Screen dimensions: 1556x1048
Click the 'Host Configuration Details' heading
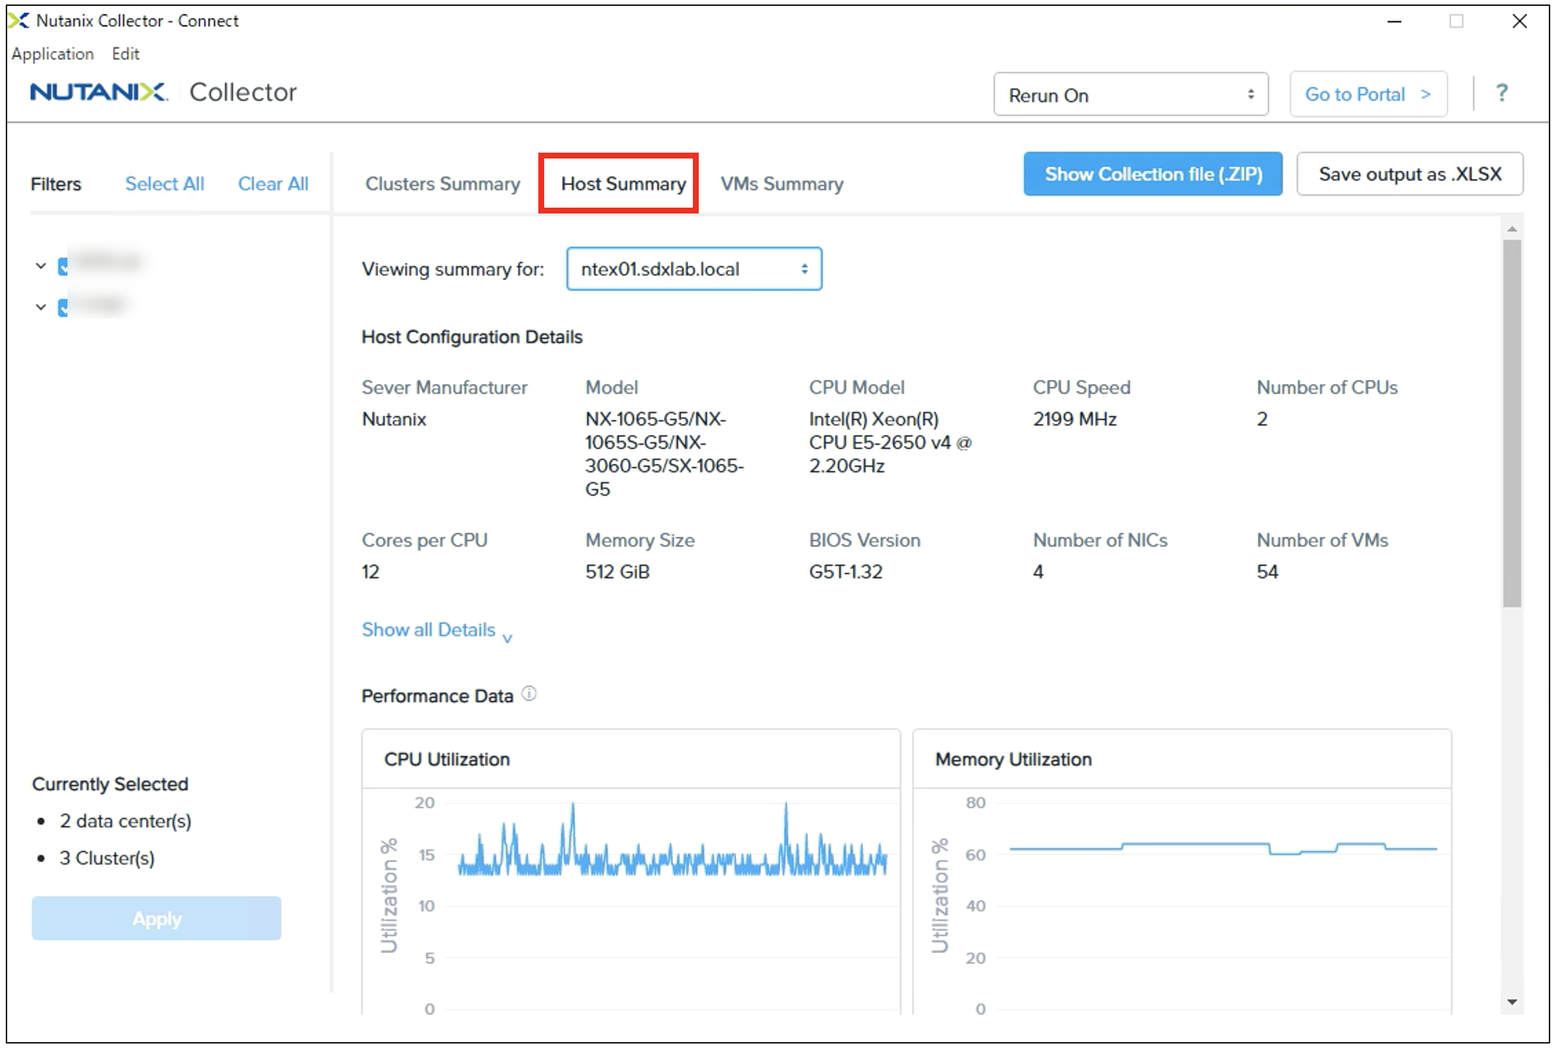(472, 337)
